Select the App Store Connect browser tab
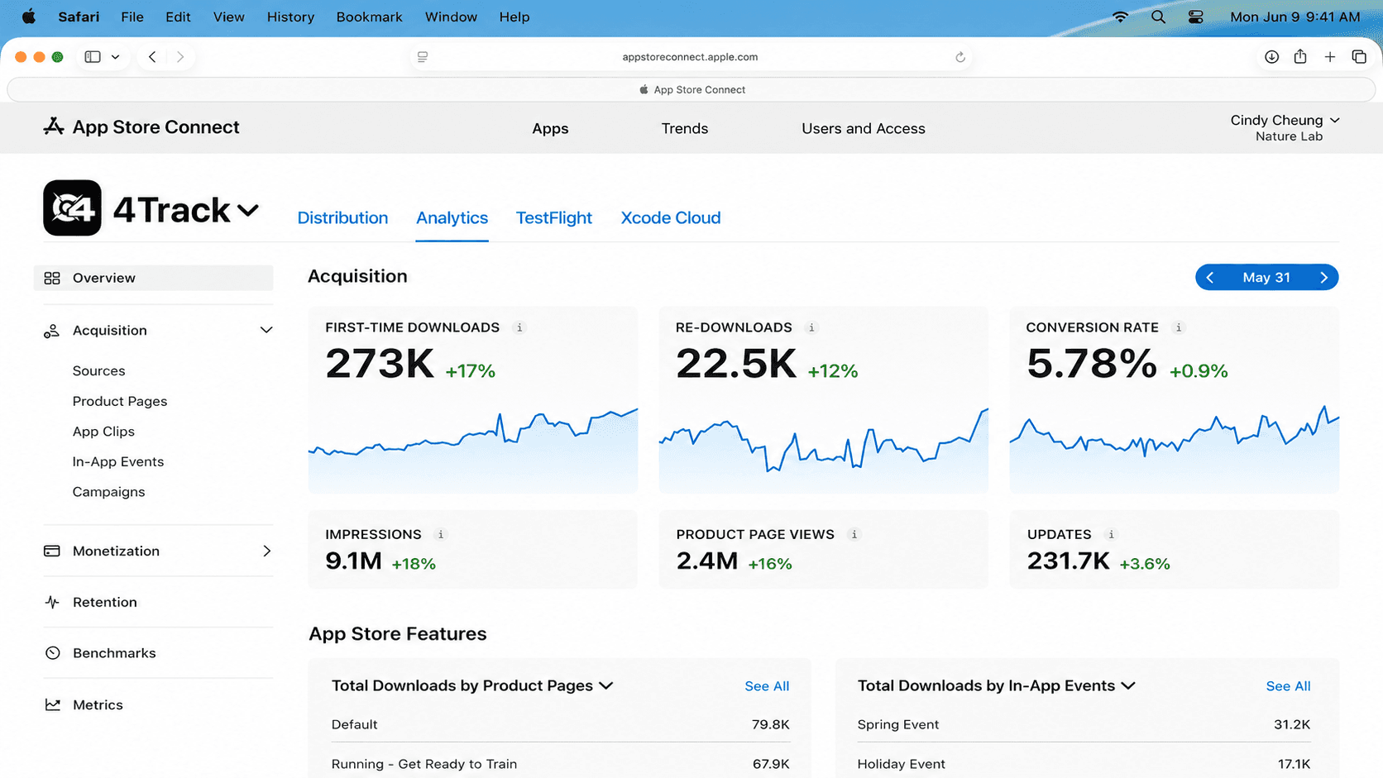 [691, 89]
